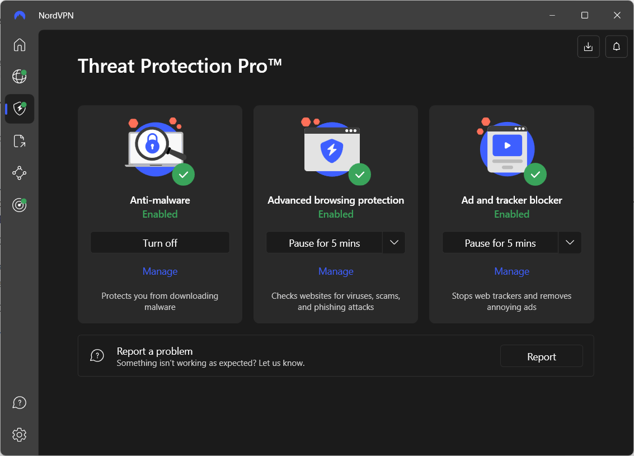Click 'Stops web trackers' description
The width and height of the screenshot is (634, 456).
(511, 301)
